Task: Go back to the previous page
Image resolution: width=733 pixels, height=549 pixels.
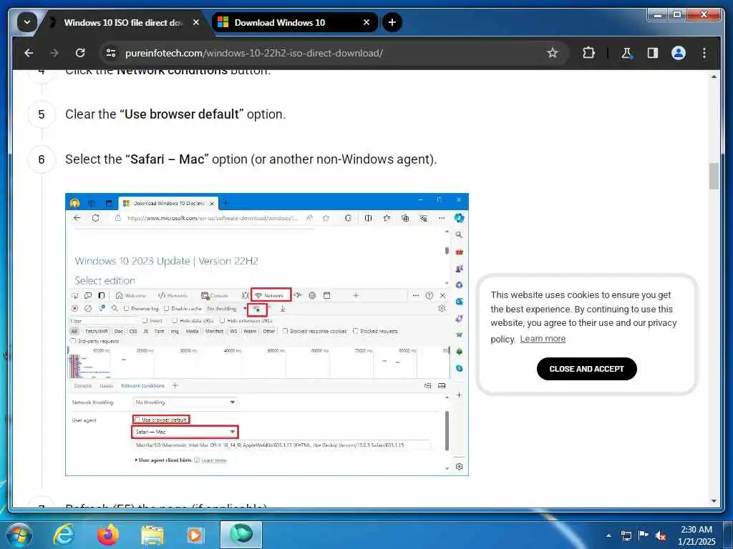Action: pyautogui.click(x=29, y=53)
